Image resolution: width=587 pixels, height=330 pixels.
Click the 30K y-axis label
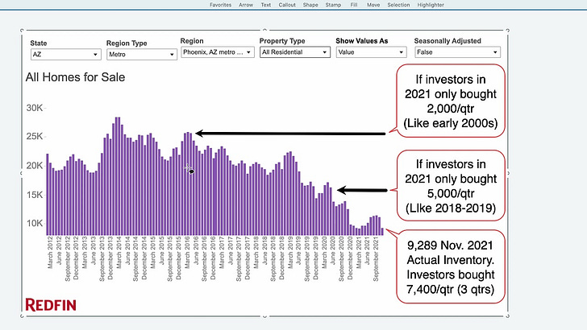[x=35, y=108]
